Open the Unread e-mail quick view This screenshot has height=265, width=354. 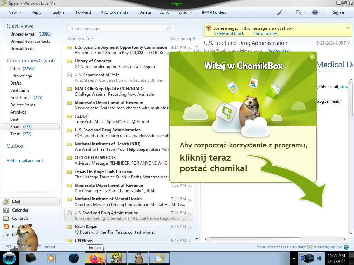[31, 34]
